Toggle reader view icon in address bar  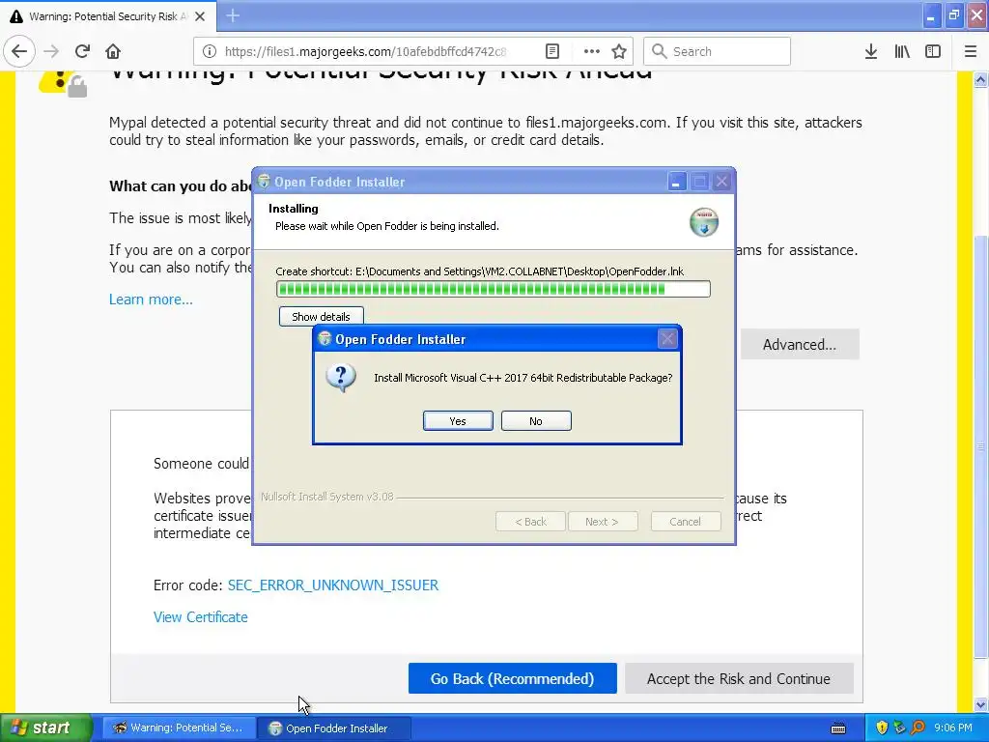[x=551, y=52]
